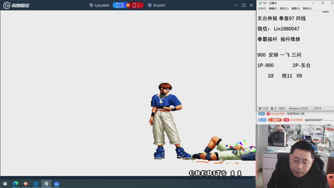Viewport: 334px width, 188px height.
Task: Click username 东台林铭 in chat
Action: point(296,120)
